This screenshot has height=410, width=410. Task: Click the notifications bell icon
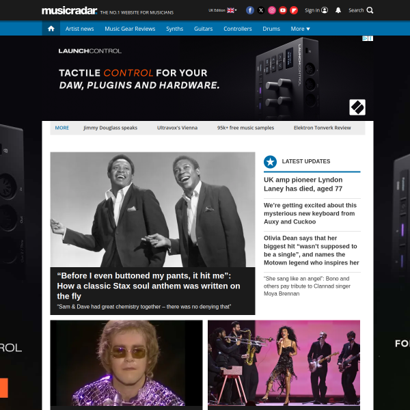(338, 10)
